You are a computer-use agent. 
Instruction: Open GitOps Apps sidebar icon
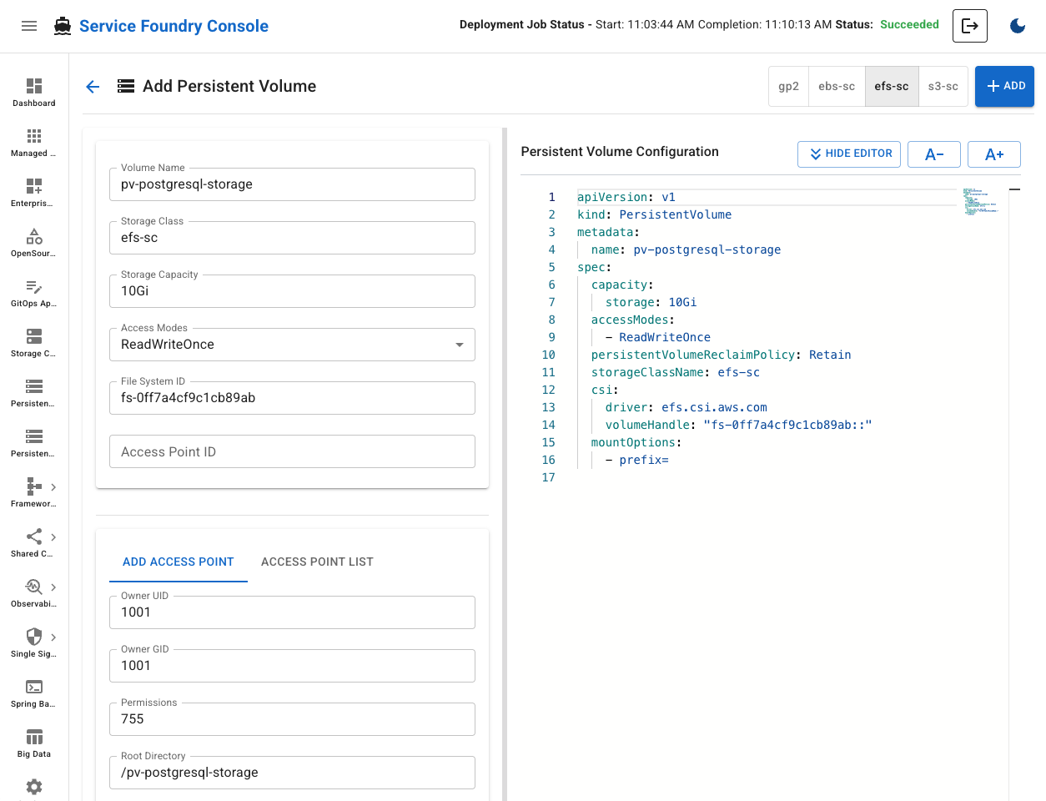(34, 292)
